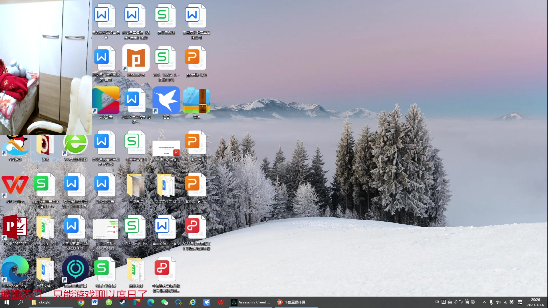The width and height of the screenshot is (548, 308).
Task: Open the 名单 15684人-汇总 spreadsheet
Action: click(x=166, y=63)
